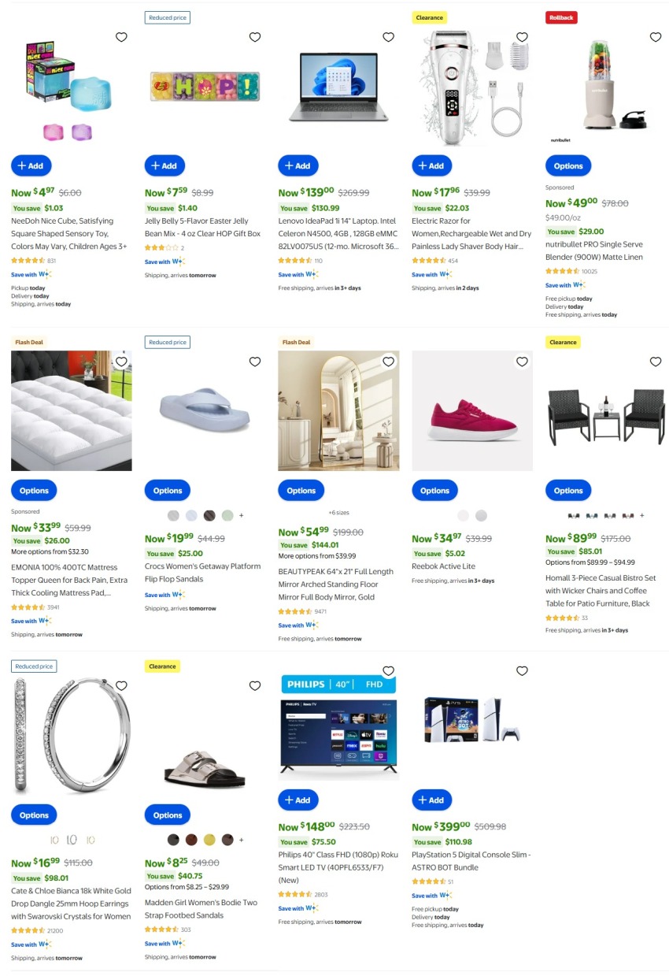This screenshot has width=669, height=976.
Task: Toggle favorite heart on BEAUTYPEAK mirror
Action: pos(388,362)
